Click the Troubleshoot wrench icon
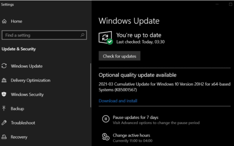 pyautogui.click(x=4, y=123)
